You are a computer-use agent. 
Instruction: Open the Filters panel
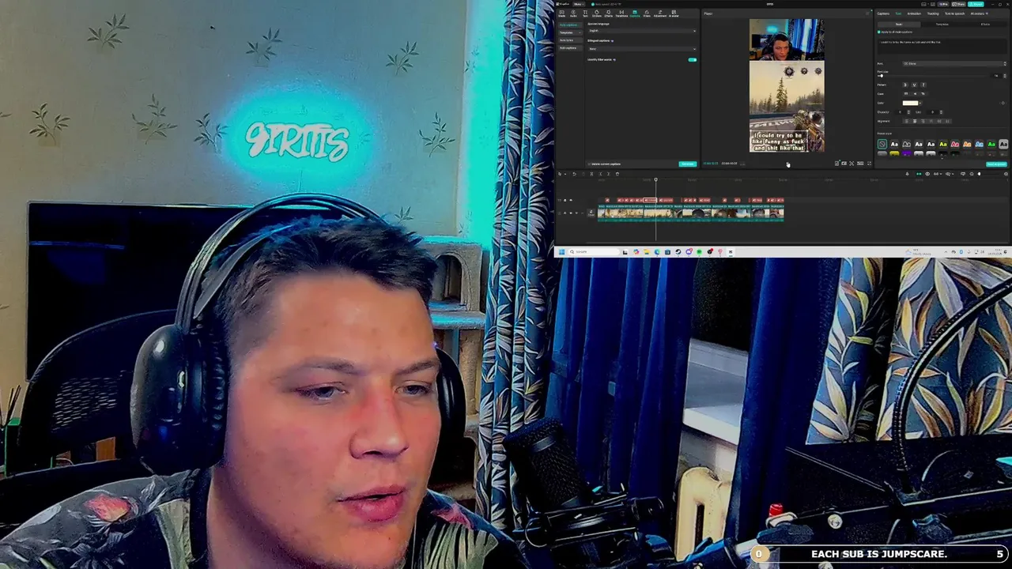pos(647,13)
